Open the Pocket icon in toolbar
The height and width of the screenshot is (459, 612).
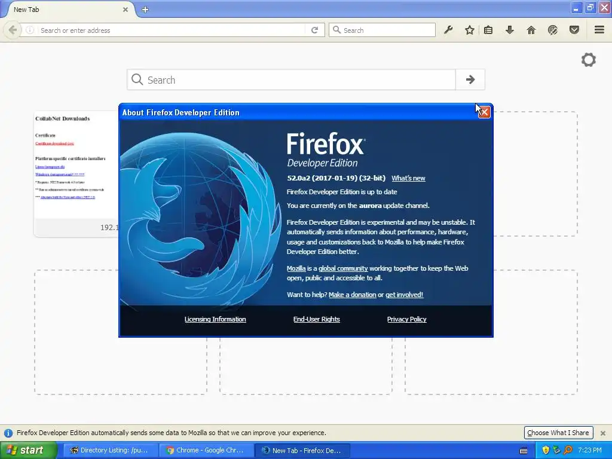574,30
